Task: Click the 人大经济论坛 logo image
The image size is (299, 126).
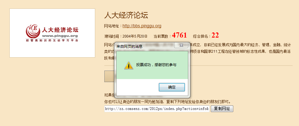Action: pos(52,33)
